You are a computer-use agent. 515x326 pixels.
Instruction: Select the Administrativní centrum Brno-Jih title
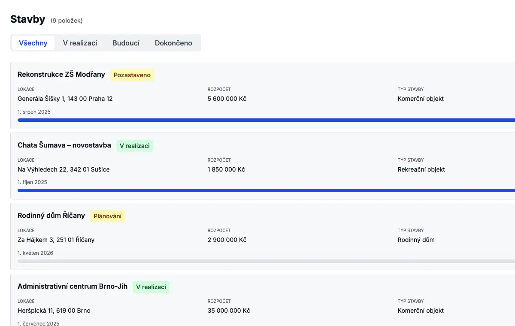(73, 286)
